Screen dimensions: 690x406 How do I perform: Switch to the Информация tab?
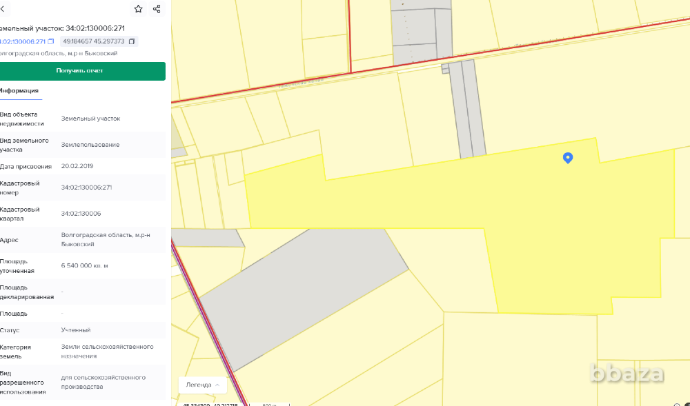click(x=19, y=91)
